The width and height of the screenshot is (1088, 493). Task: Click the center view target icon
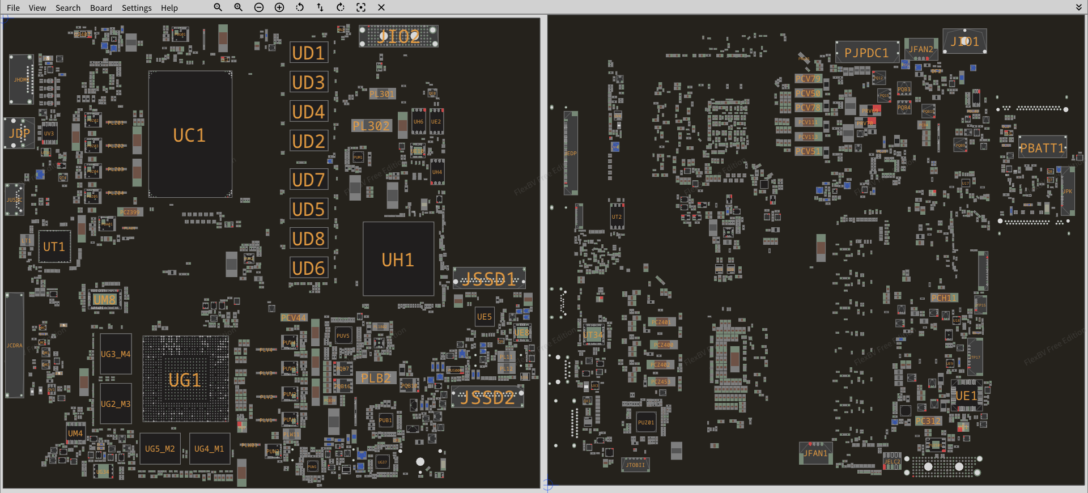[x=361, y=7]
